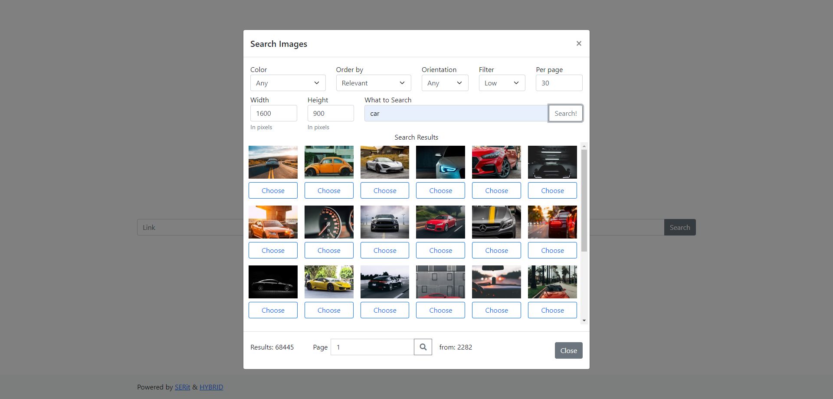Close dialog with the X icon
The width and height of the screenshot is (833, 399).
(x=579, y=43)
